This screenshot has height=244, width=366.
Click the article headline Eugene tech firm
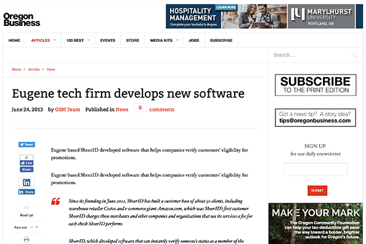tap(128, 94)
